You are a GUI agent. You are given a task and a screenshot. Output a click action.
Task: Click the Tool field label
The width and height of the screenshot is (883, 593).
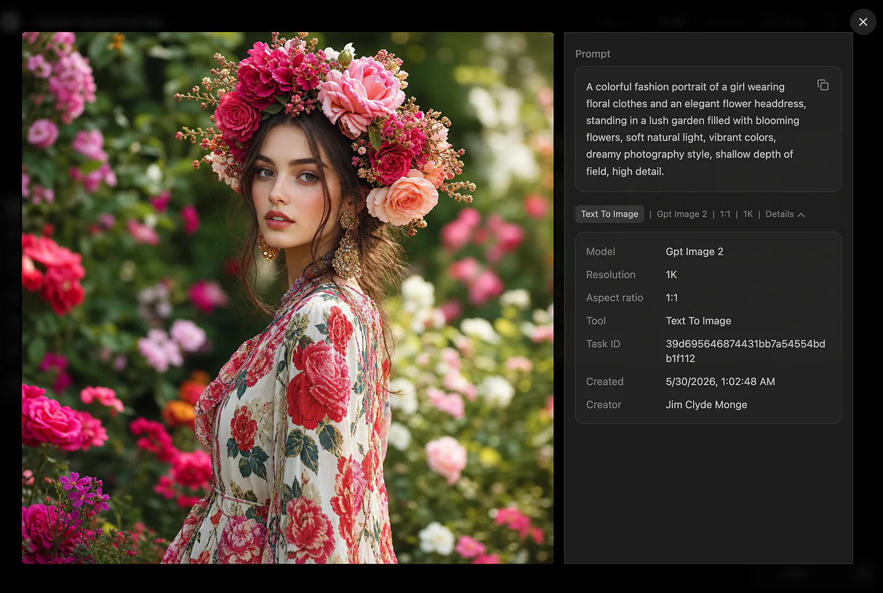point(596,321)
